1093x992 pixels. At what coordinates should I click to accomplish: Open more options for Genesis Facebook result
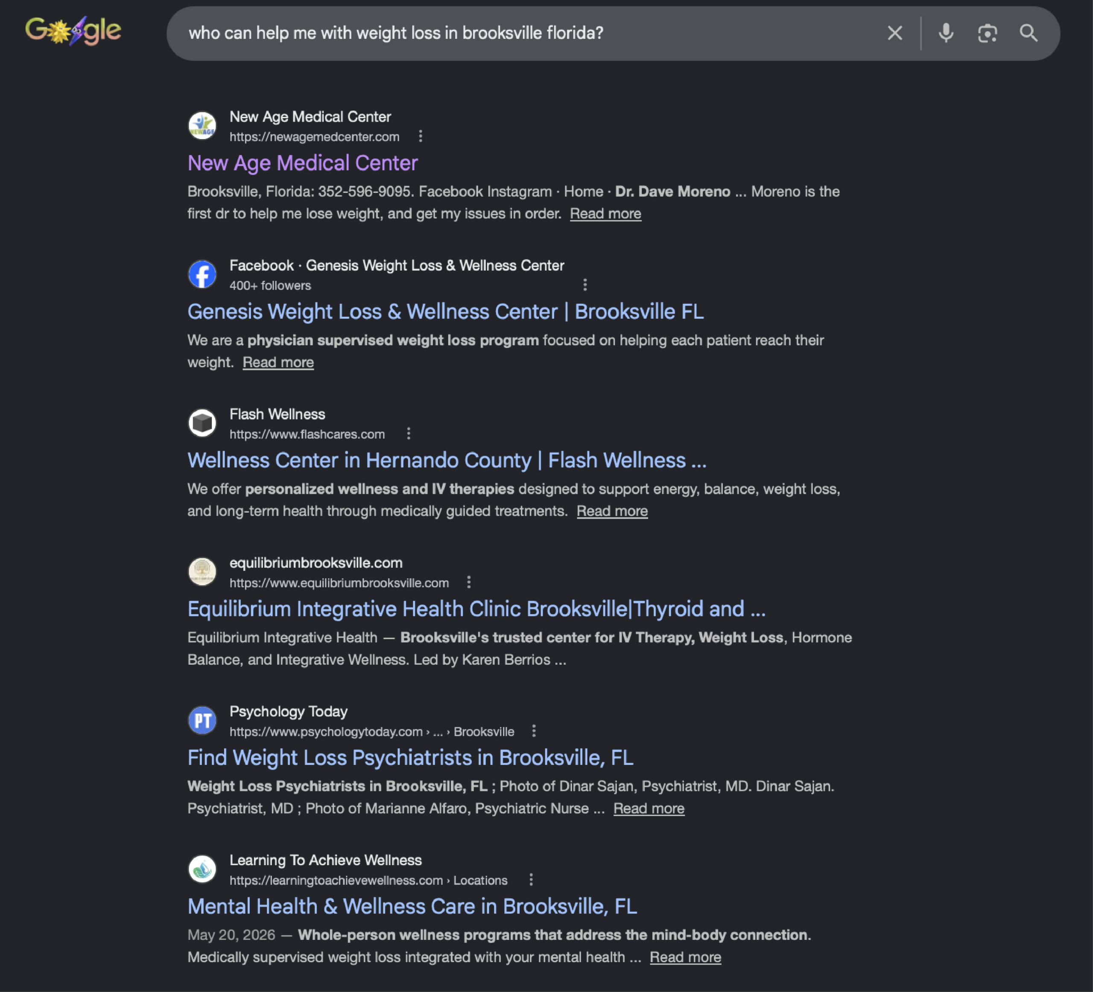(584, 285)
